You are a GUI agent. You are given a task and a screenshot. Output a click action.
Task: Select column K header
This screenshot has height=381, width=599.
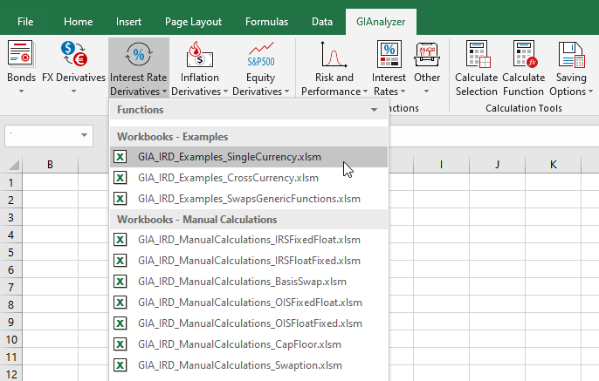tap(554, 165)
